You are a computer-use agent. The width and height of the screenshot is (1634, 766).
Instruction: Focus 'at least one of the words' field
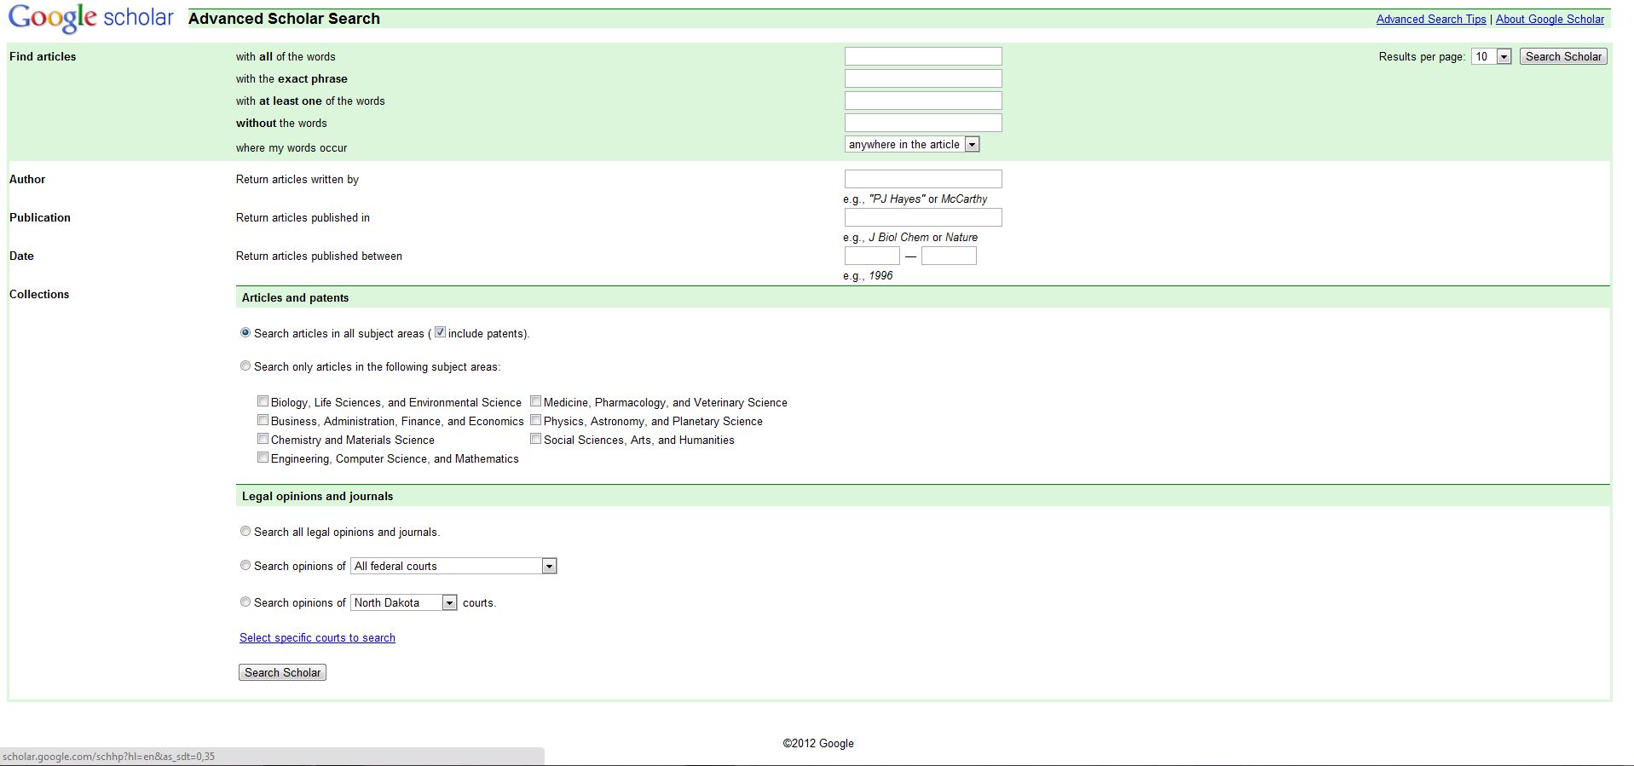tap(923, 101)
